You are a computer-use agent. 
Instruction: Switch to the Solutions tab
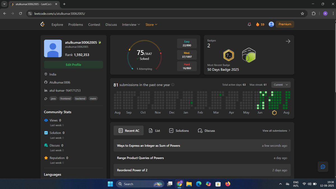point(179,130)
